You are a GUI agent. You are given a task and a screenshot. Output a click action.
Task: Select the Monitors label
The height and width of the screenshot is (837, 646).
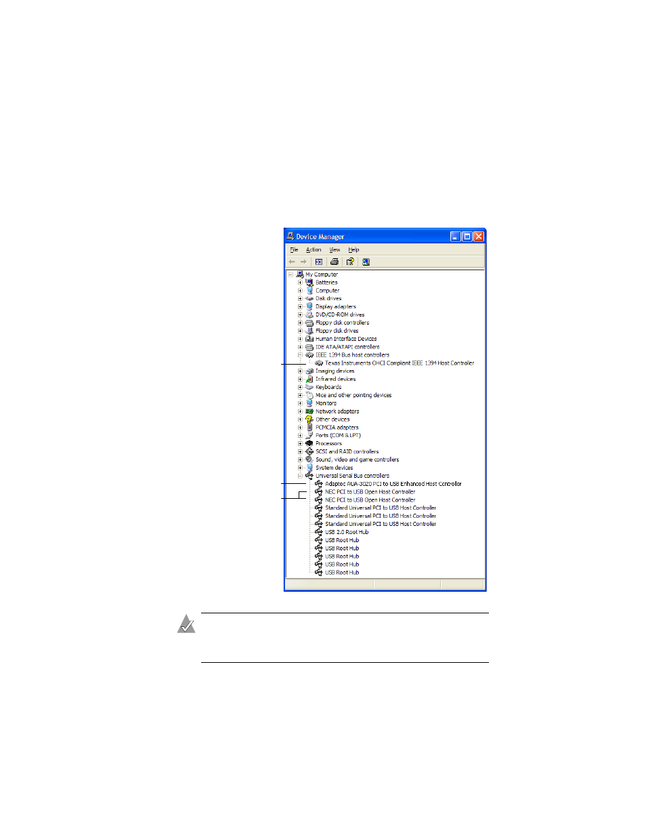point(326,403)
